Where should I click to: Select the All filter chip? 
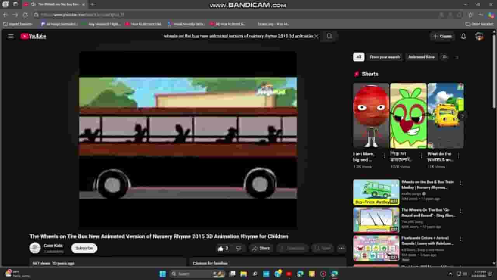(x=359, y=57)
